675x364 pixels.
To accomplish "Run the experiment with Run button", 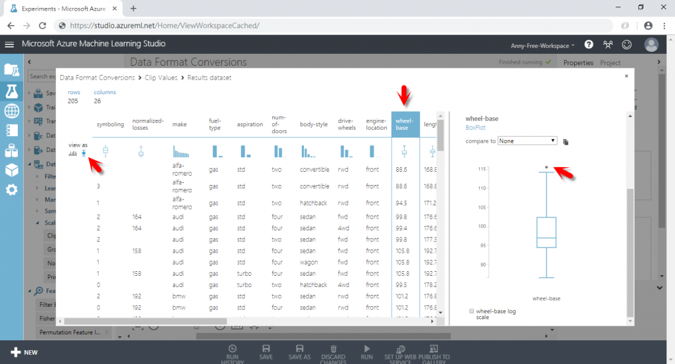I will click(367, 352).
